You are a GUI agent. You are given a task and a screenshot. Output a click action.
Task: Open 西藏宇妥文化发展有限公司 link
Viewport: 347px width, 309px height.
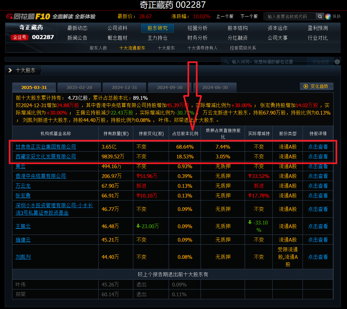pyautogui.click(x=46, y=157)
